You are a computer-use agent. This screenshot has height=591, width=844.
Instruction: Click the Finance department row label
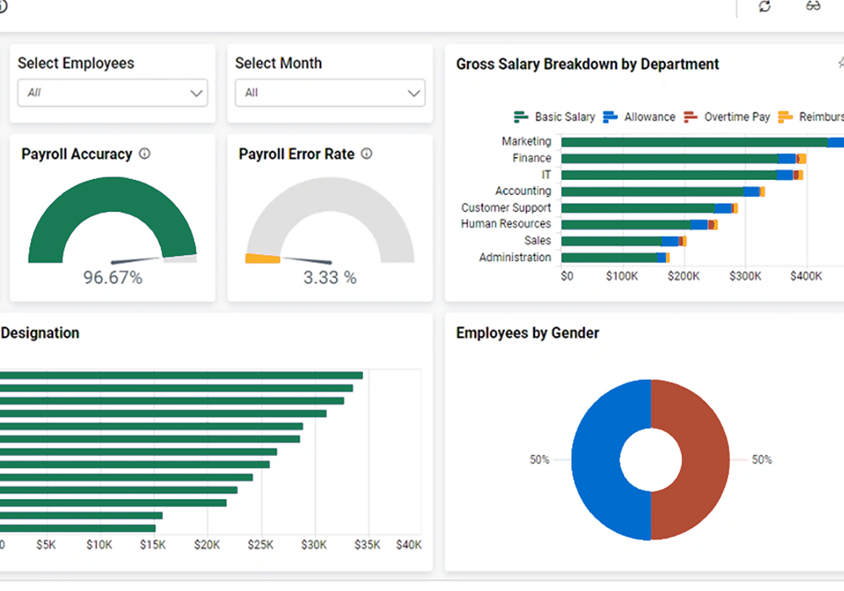(534, 158)
